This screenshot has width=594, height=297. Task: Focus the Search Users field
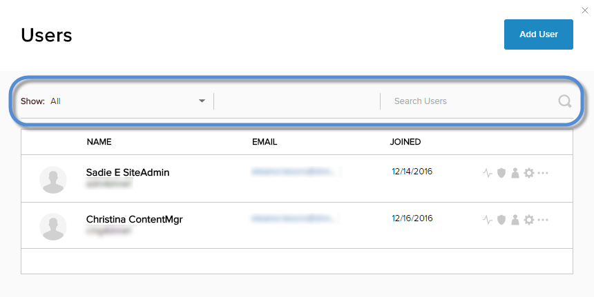(470, 101)
